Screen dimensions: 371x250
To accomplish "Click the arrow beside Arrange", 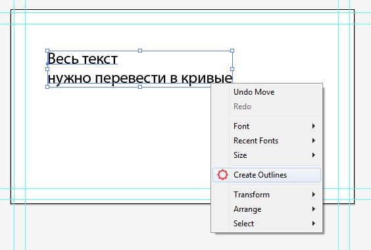I will 314,209.
